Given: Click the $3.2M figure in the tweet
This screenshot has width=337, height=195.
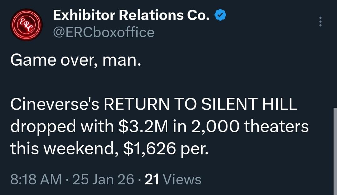Looking at the screenshot, I should [x=141, y=127].
